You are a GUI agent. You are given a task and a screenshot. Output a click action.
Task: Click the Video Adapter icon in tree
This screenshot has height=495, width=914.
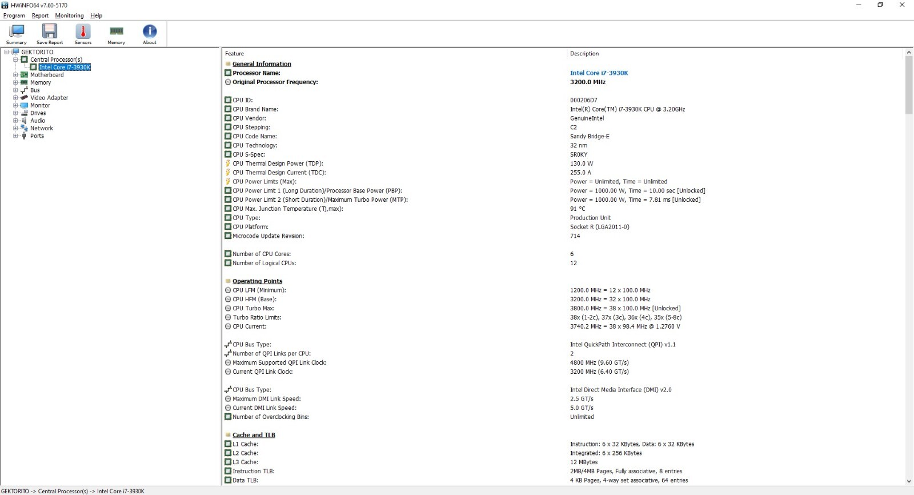click(x=24, y=98)
